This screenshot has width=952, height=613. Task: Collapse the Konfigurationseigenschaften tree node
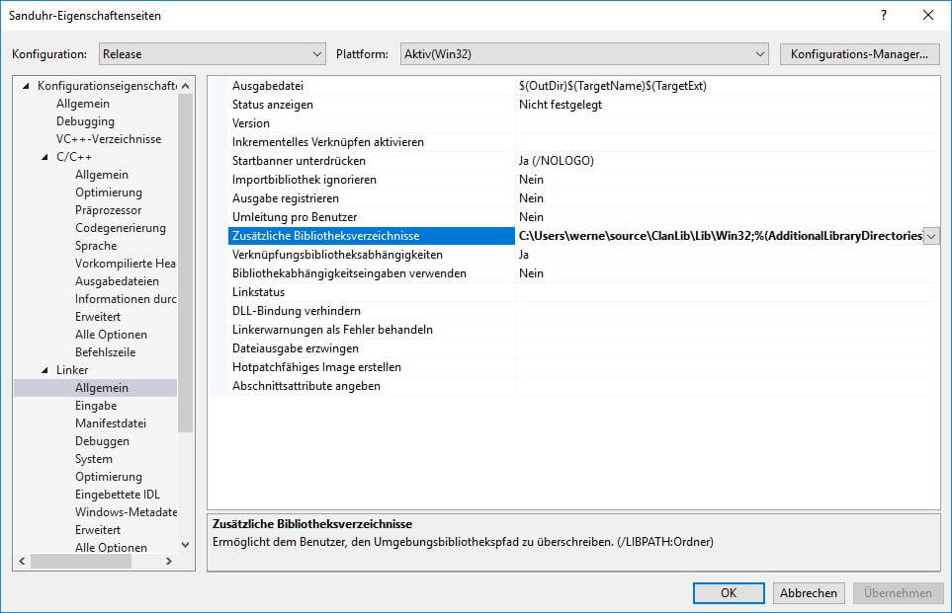pyautogui.click(x=27, y=86)
